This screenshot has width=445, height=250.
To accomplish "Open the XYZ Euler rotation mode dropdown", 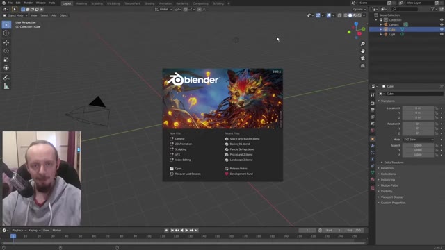I will click(419, 140).
